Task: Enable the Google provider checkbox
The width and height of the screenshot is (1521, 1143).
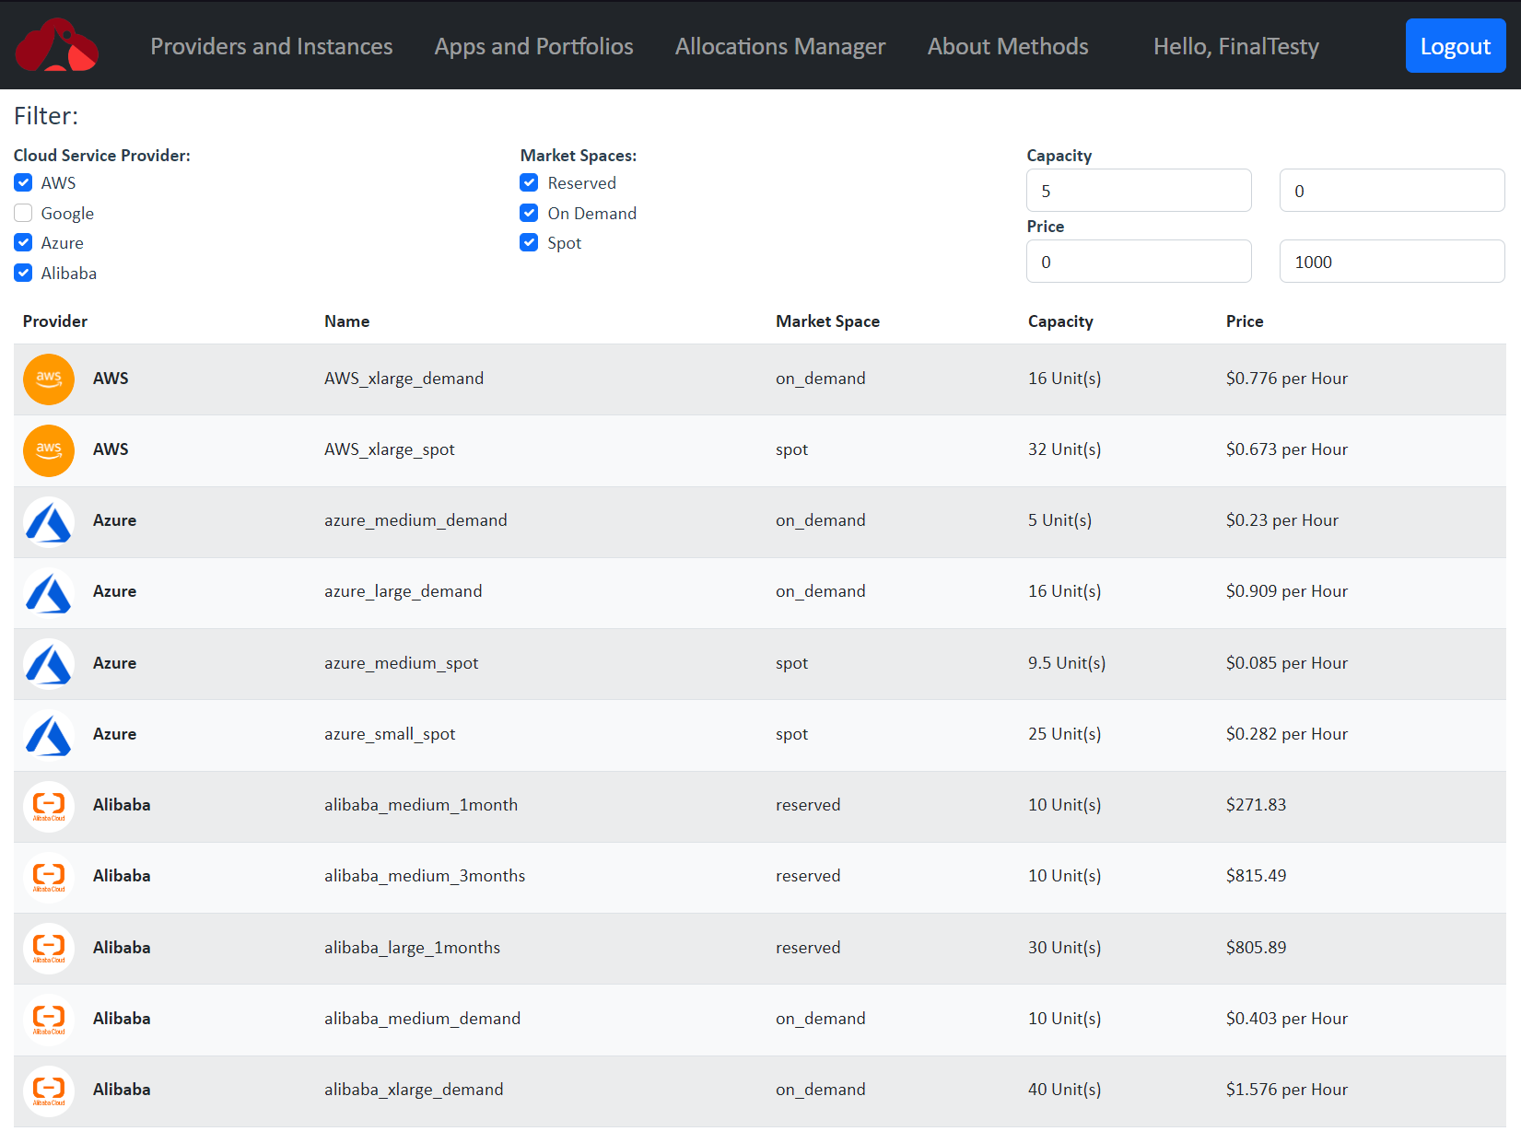Action: click(24, 214)
